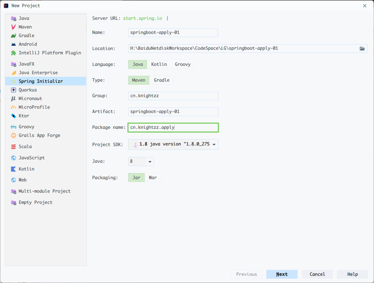The image size is (374, 283).
Task: Select MicroProfile project type
Action: (46, 107)
